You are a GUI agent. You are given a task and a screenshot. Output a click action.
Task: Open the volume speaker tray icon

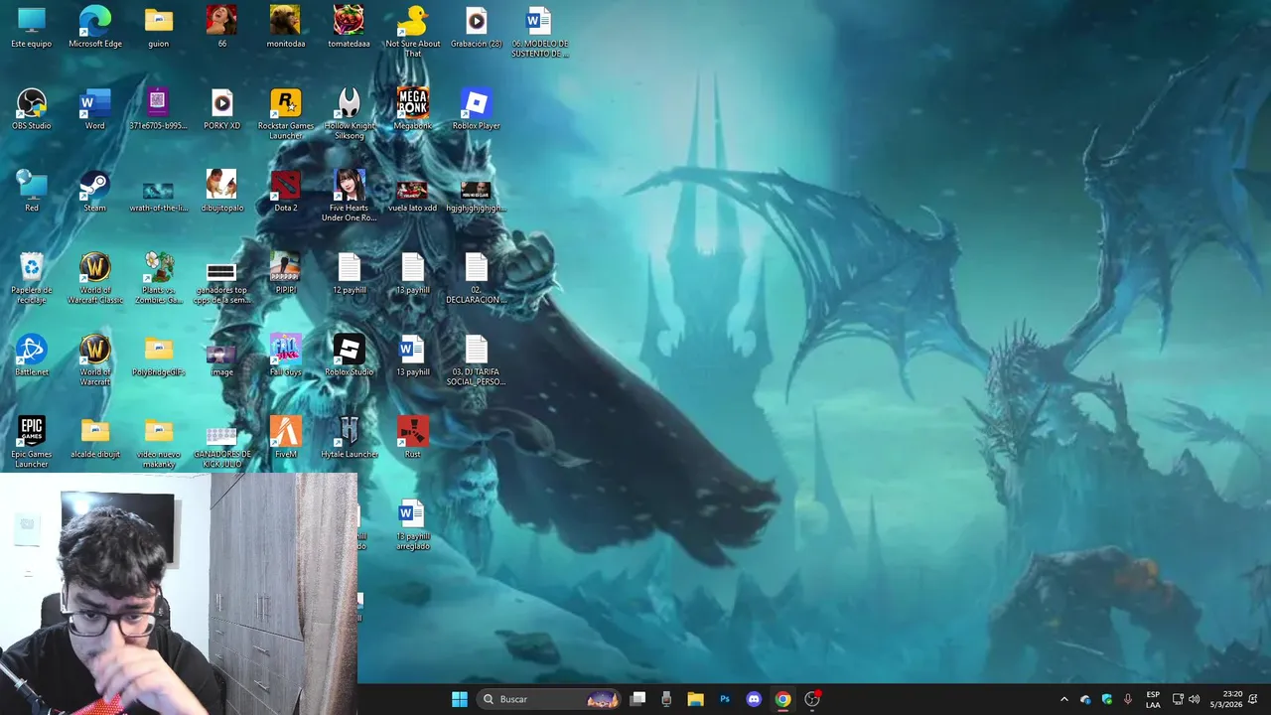(x=1194, y=699)
